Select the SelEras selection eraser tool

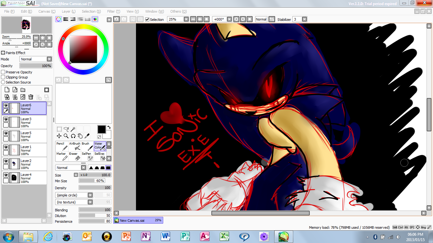100,156
